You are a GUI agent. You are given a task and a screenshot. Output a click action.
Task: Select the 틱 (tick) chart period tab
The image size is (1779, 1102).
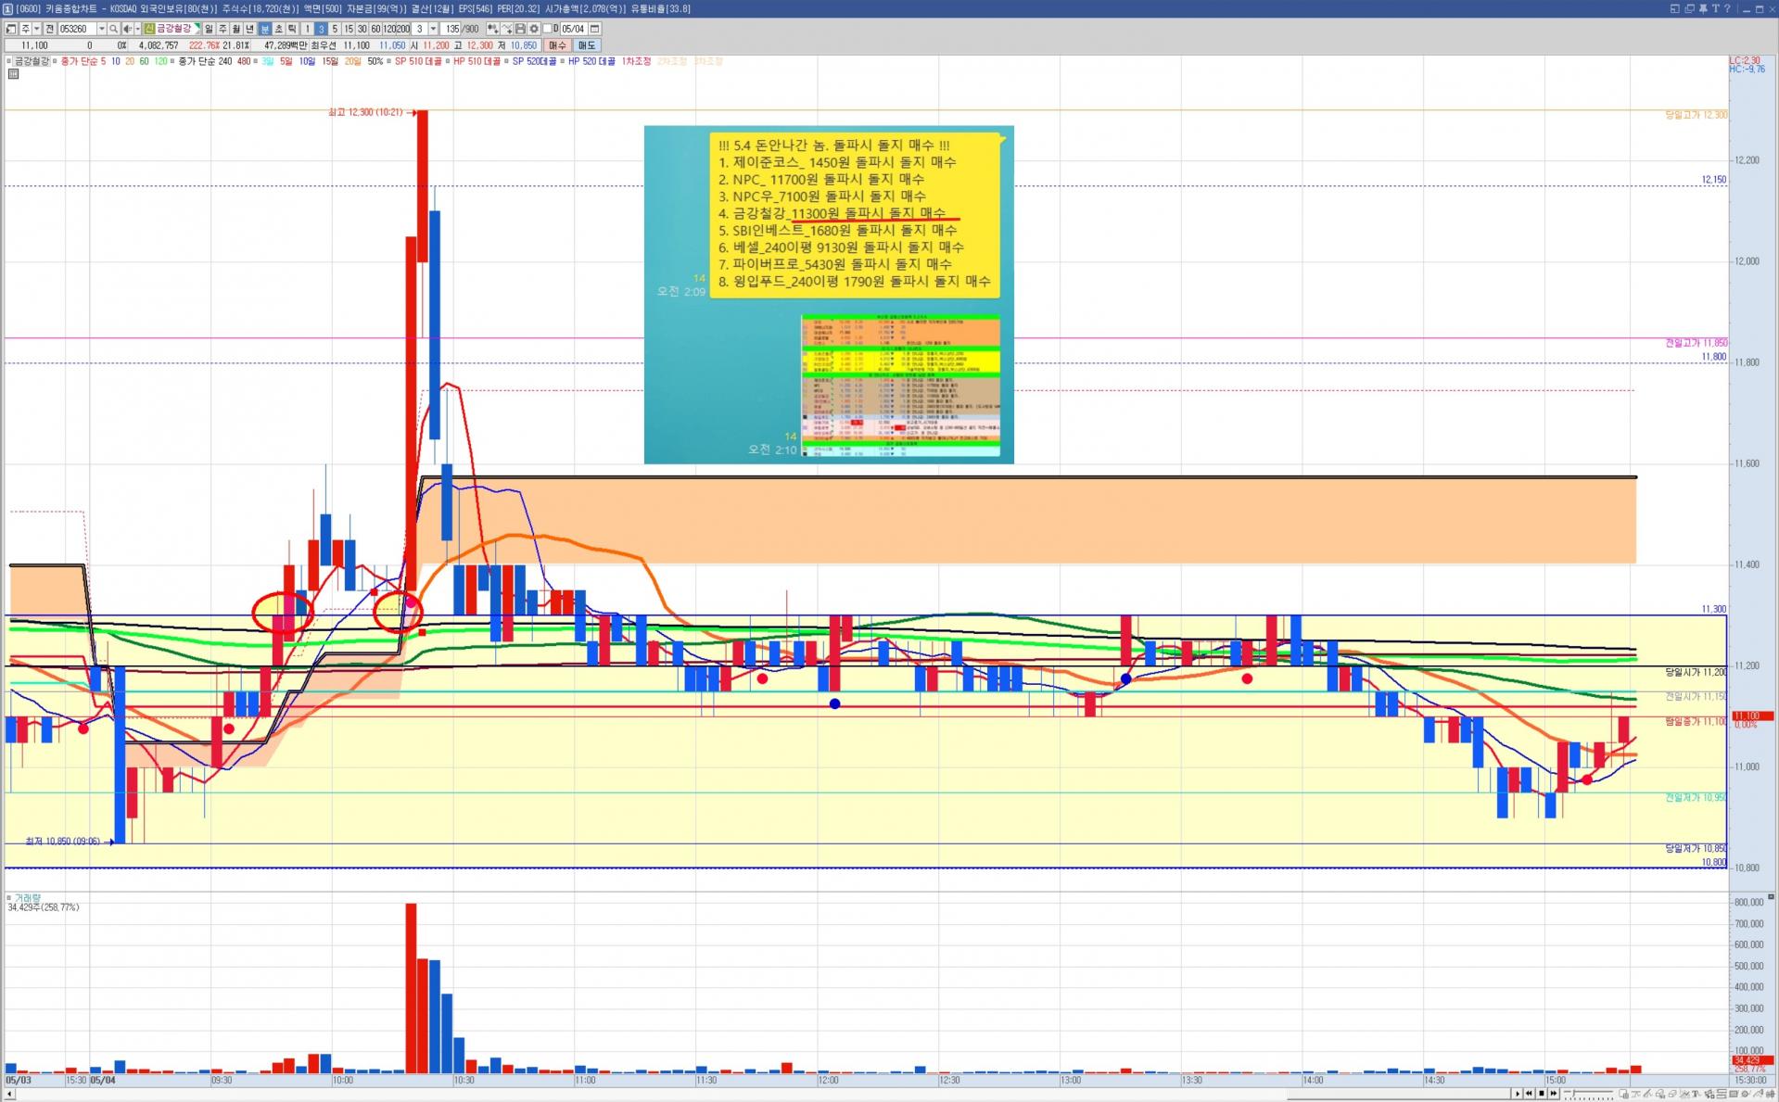(293, 29)
